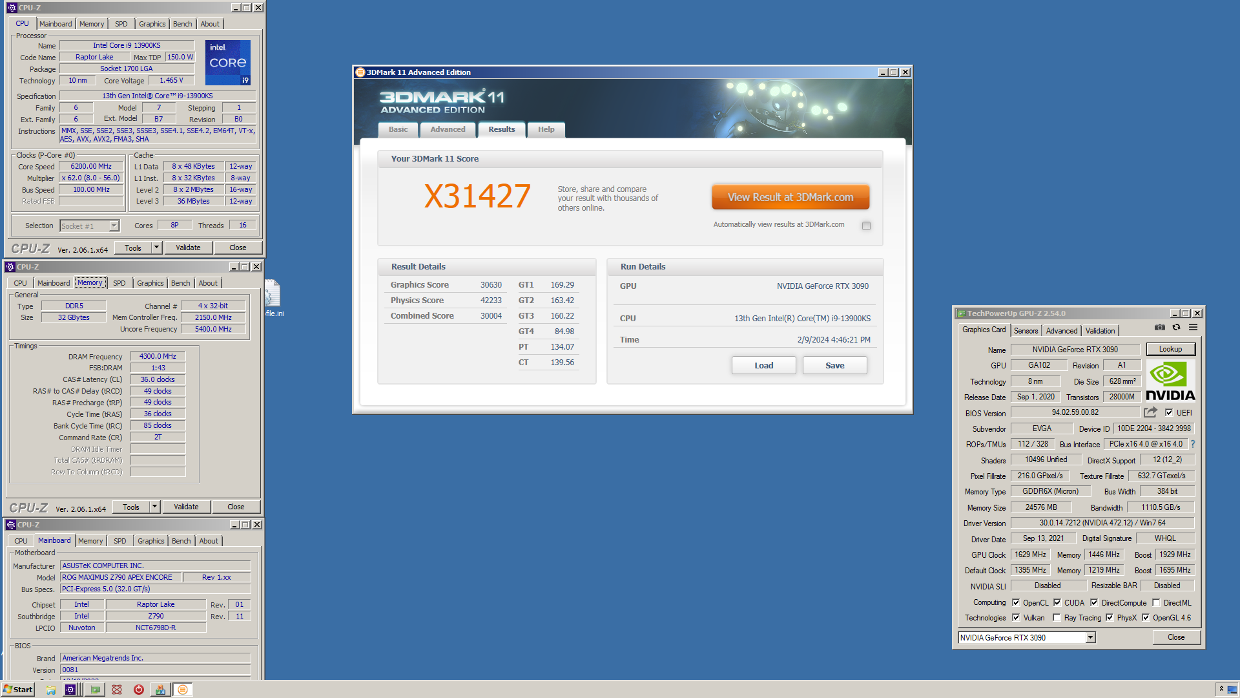Click the 3DMark 11 window title icon
The height and width of the screenshot is (698, 1240).
[x=360, y=72]
